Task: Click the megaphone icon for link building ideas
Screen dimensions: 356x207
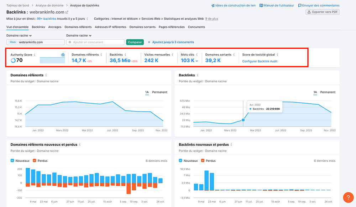Action: coord(213,5)
